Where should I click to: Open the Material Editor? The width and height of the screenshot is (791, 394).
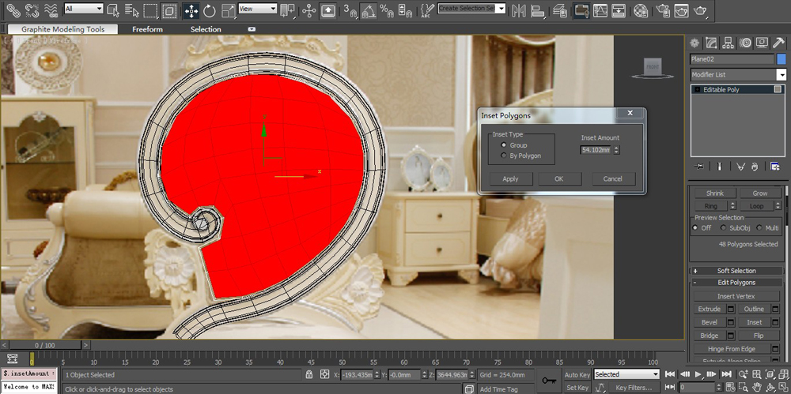[x=642, y=9]
